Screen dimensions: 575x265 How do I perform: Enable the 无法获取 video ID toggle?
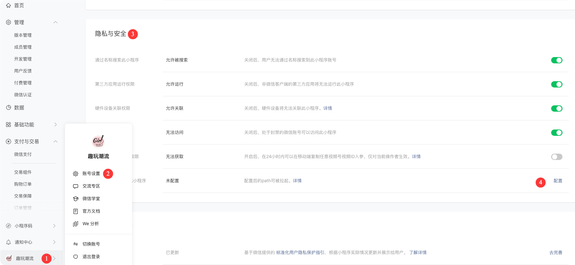(x=556, y=157)
